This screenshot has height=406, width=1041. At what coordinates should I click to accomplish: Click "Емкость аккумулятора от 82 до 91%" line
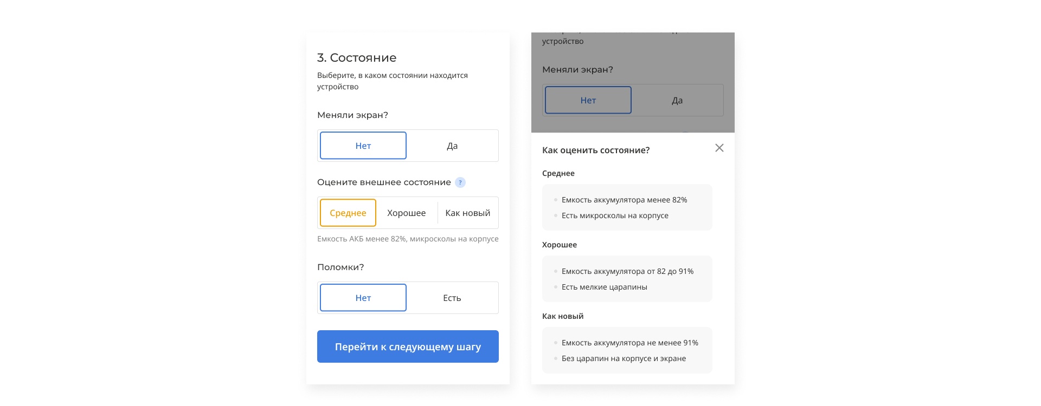click(627, 271)
